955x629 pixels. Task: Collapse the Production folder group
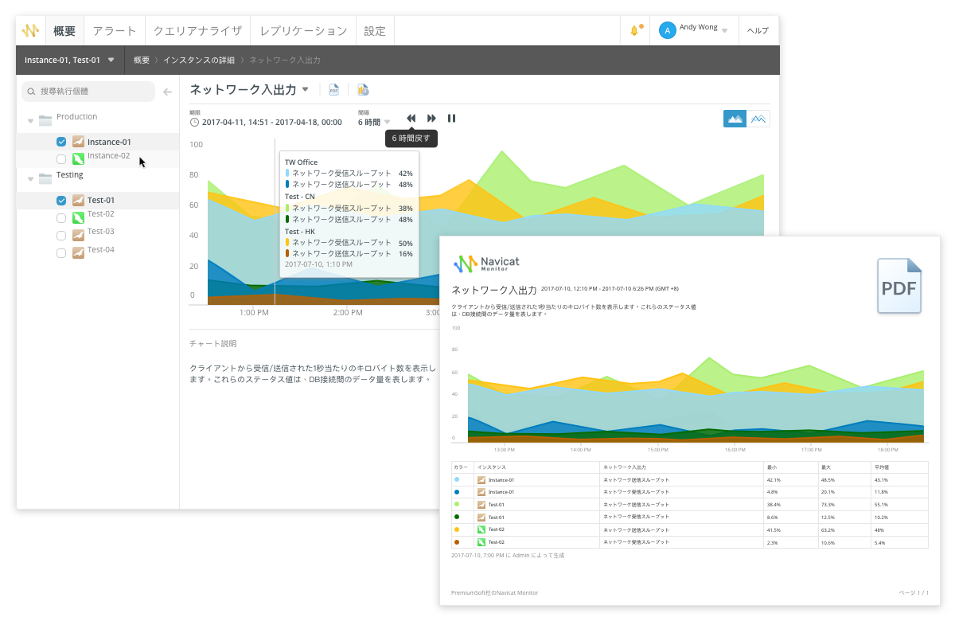(x=31, y=121)
